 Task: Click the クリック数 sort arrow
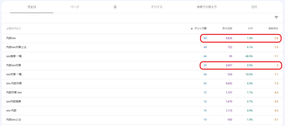point(192,29)
